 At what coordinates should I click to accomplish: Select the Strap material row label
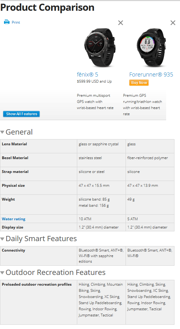(x=15, y=172)
